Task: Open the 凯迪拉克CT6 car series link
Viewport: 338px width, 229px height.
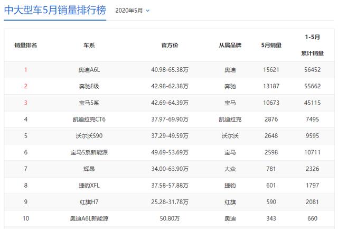Action: click(x=89, y=120)
